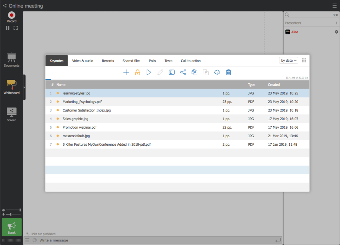Image resolution: width=340 pixels, height=245 pixels.
Task: Adjust the speaker volume slider
Action: pyautogui.click(x=13, y=210)
